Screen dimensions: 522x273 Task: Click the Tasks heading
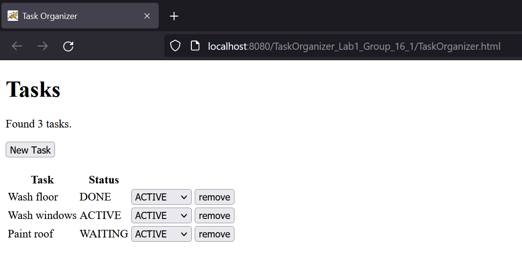click(33, 89)
